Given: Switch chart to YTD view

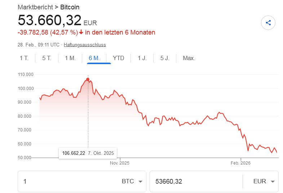Looking at the screenshot, I should (118, 58).
